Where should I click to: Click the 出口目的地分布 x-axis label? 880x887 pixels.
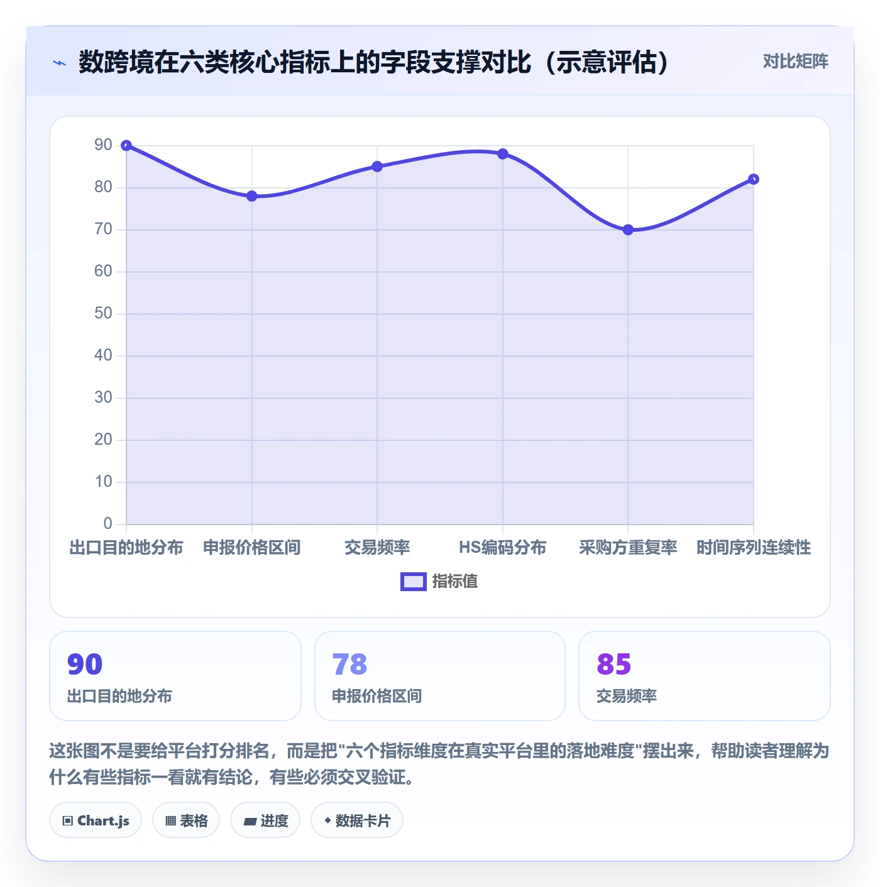[x=126, y=548]
